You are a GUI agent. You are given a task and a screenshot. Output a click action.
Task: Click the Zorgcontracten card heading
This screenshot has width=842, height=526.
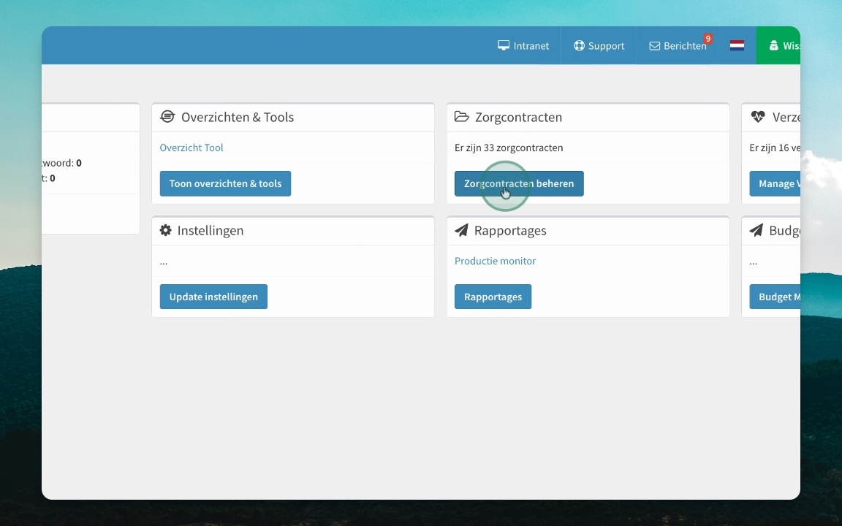518,117
